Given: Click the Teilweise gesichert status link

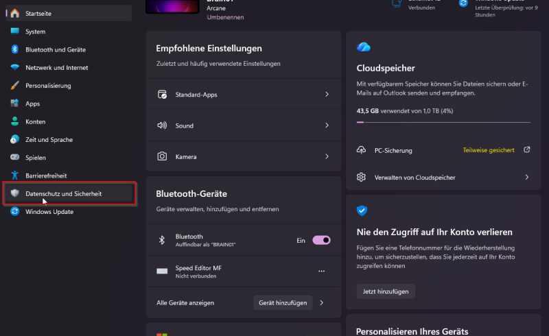Looking at the screenshot, I should (x=489, y=149).
